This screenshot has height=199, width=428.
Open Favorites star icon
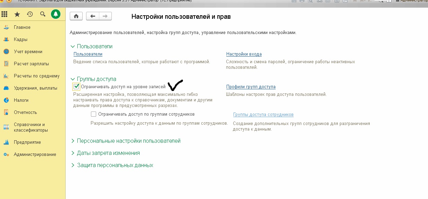pyautogui.click(x=17, y=14)
